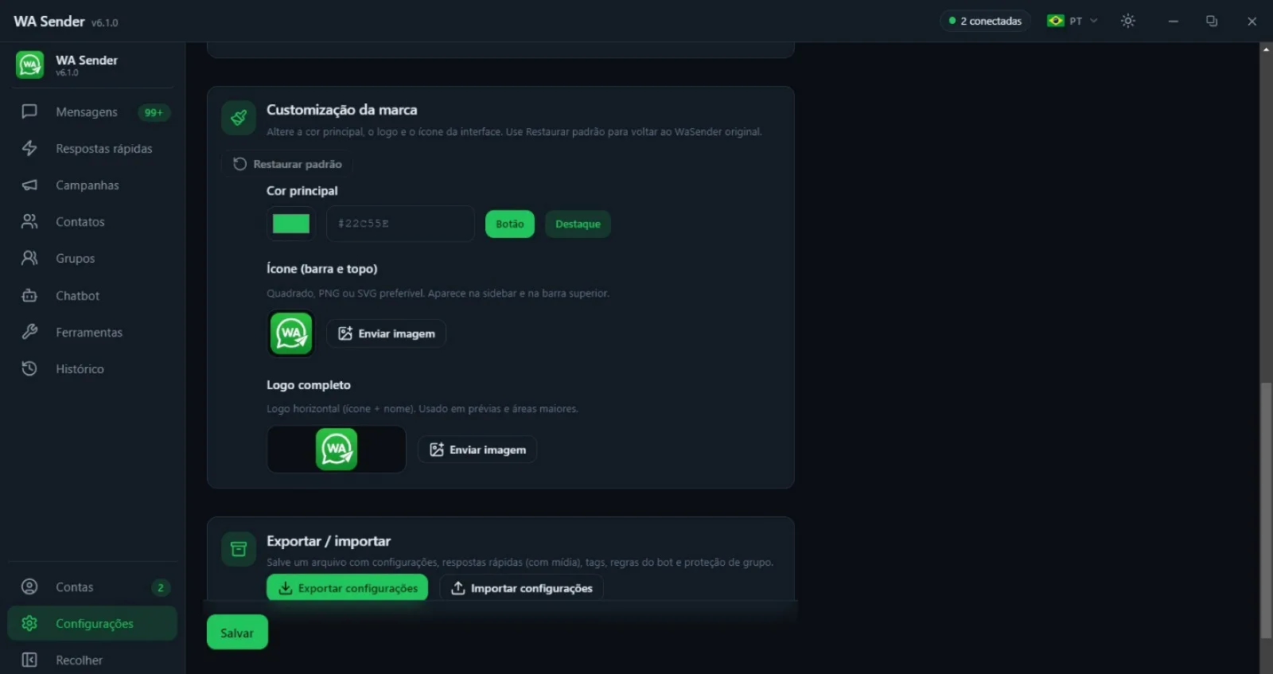Click the hex color input field
Screen dimensions: 1273x674
click(400, 224)
